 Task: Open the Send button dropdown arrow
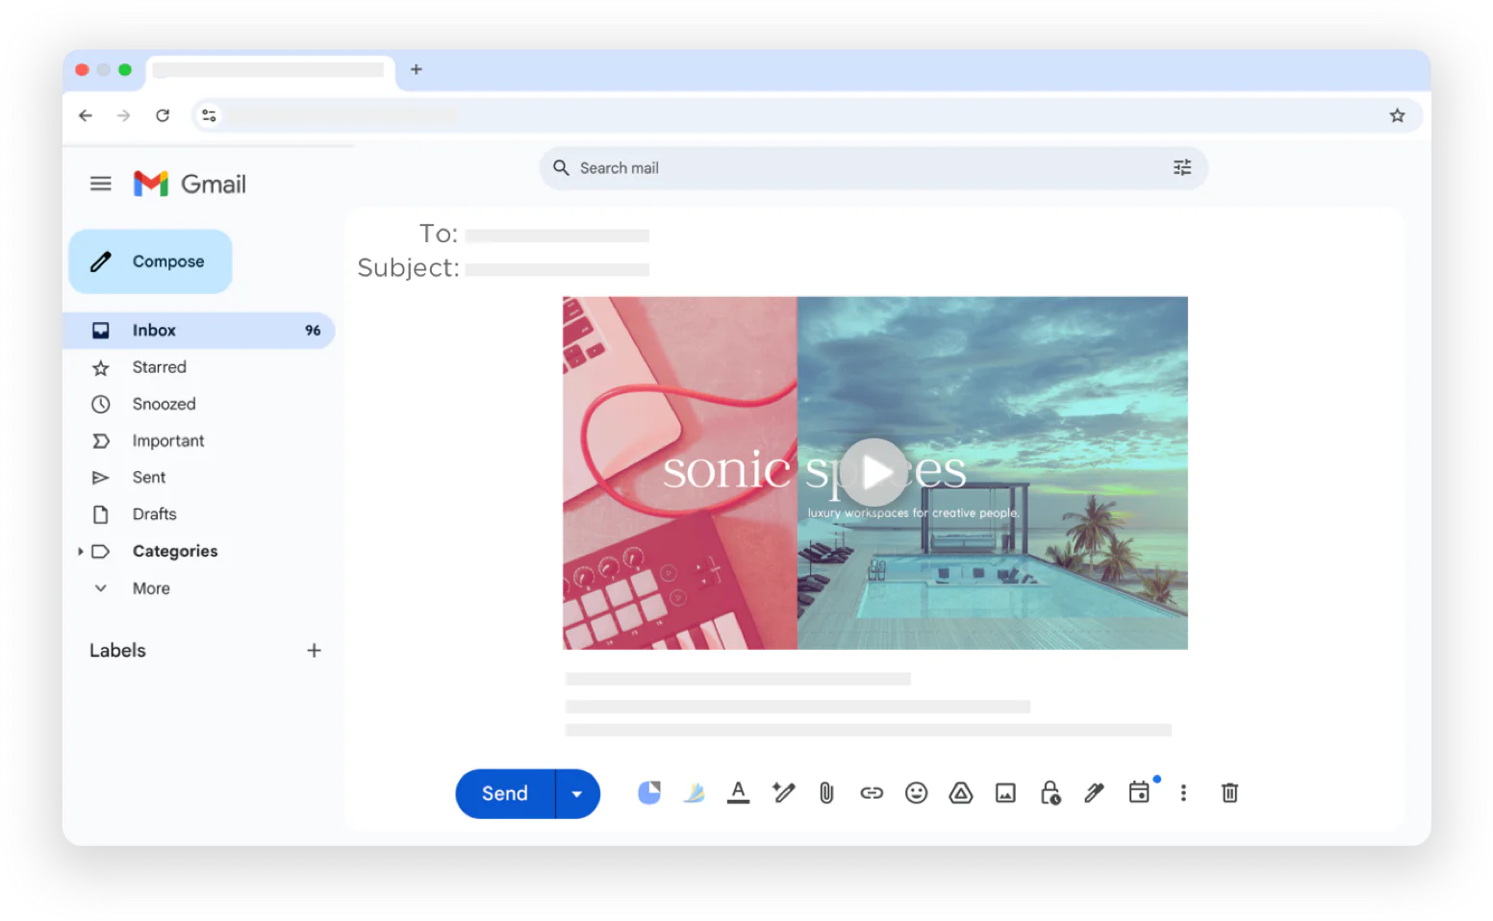point(577,793)
